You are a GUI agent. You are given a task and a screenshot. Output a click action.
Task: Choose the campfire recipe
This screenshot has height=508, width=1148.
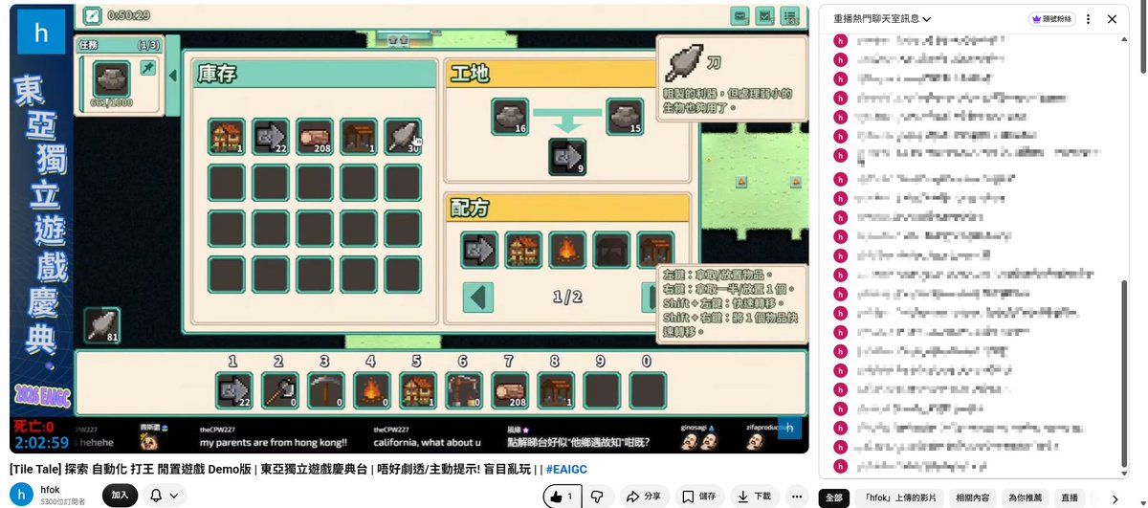(567, 250)
